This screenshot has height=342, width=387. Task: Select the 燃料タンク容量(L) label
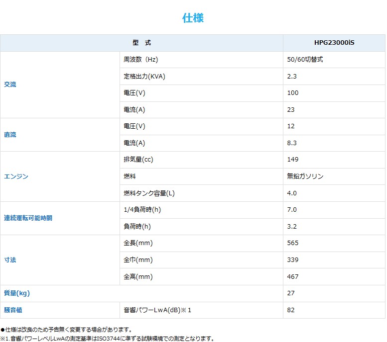pyautogui.click(x=149, y=193)
